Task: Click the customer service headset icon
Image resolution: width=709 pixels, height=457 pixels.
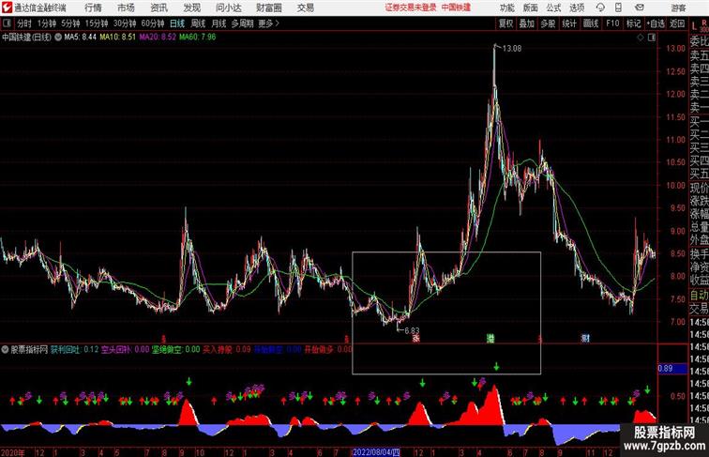Action: 600,8
